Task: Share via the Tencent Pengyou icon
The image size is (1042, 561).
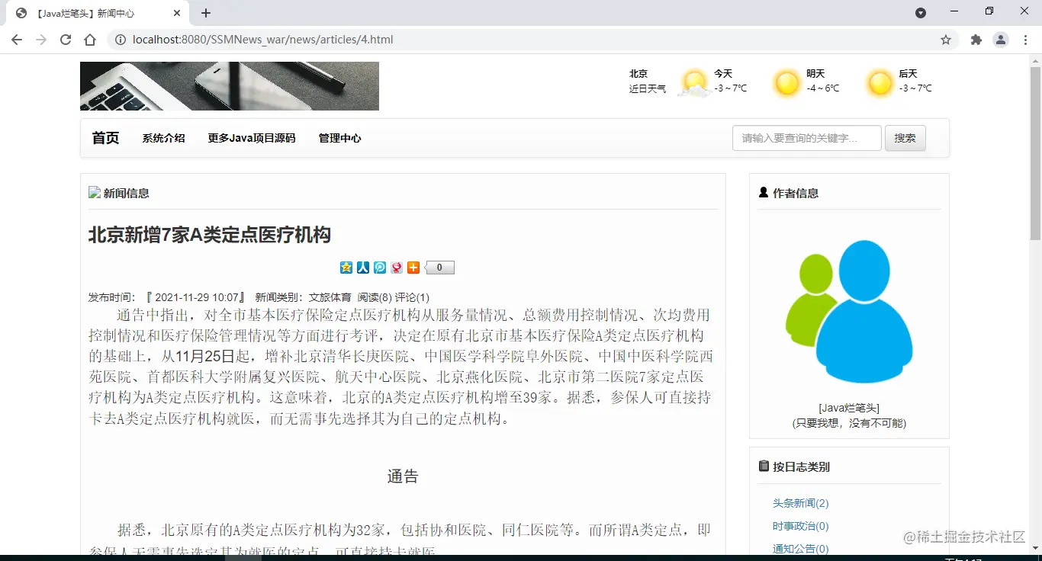Action: (x=379, y=267)
